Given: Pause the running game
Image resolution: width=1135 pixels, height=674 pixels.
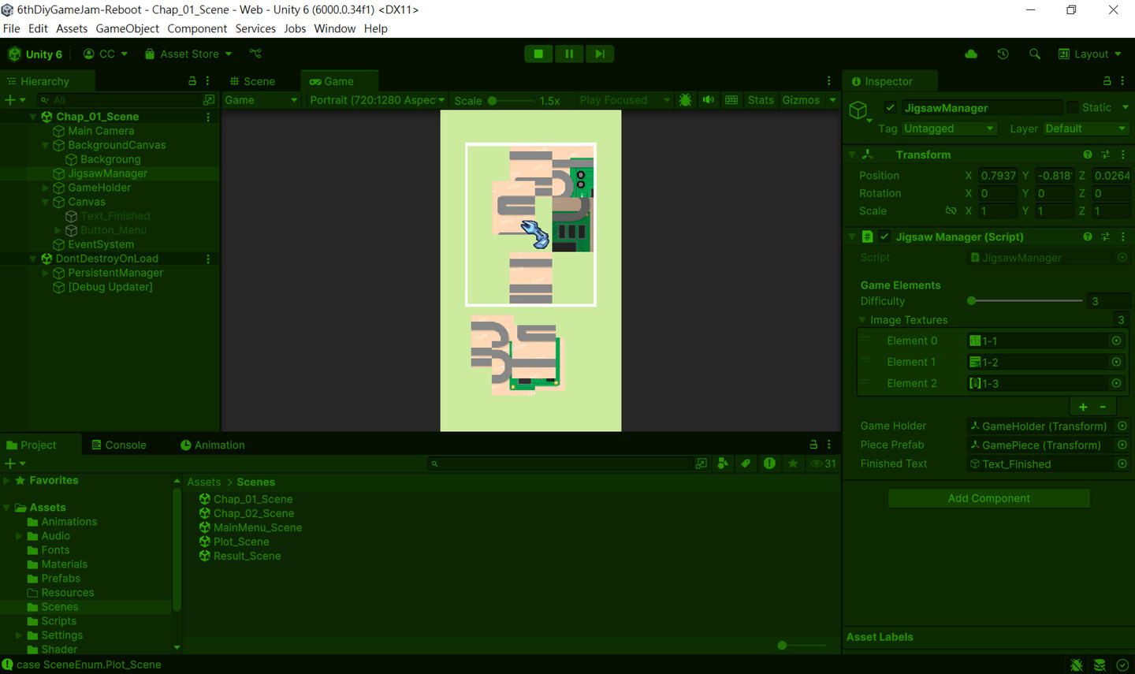Looking at the screenshot, I should (569, 54).
